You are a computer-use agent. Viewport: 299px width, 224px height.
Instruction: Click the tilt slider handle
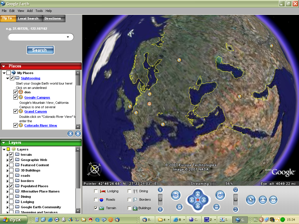(x=236, y=199)
